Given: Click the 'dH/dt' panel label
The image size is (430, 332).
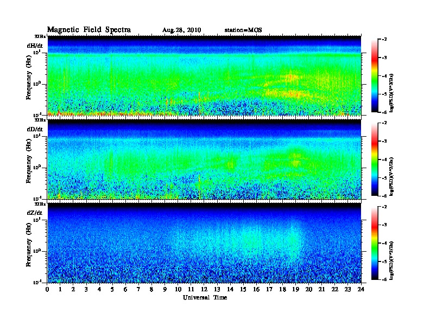Looking at the screenshot, I should point(35,46).
